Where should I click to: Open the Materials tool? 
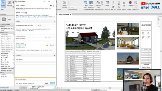[9, 3]
